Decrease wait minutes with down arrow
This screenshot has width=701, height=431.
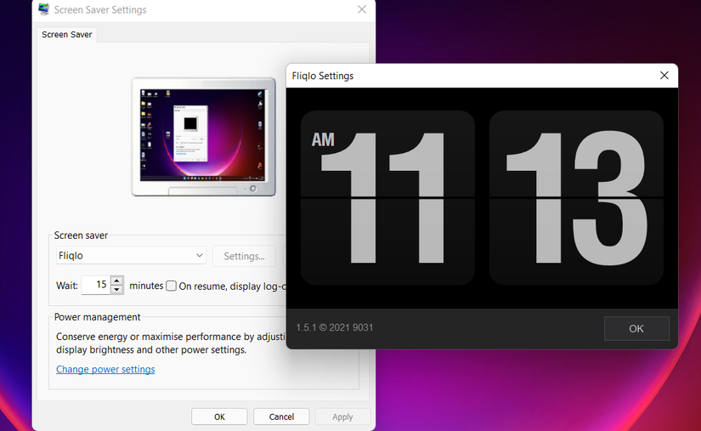(116, 289)
